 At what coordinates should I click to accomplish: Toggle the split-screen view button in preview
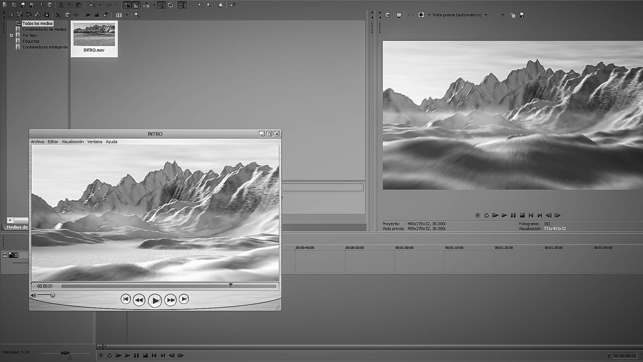(421, 15)
